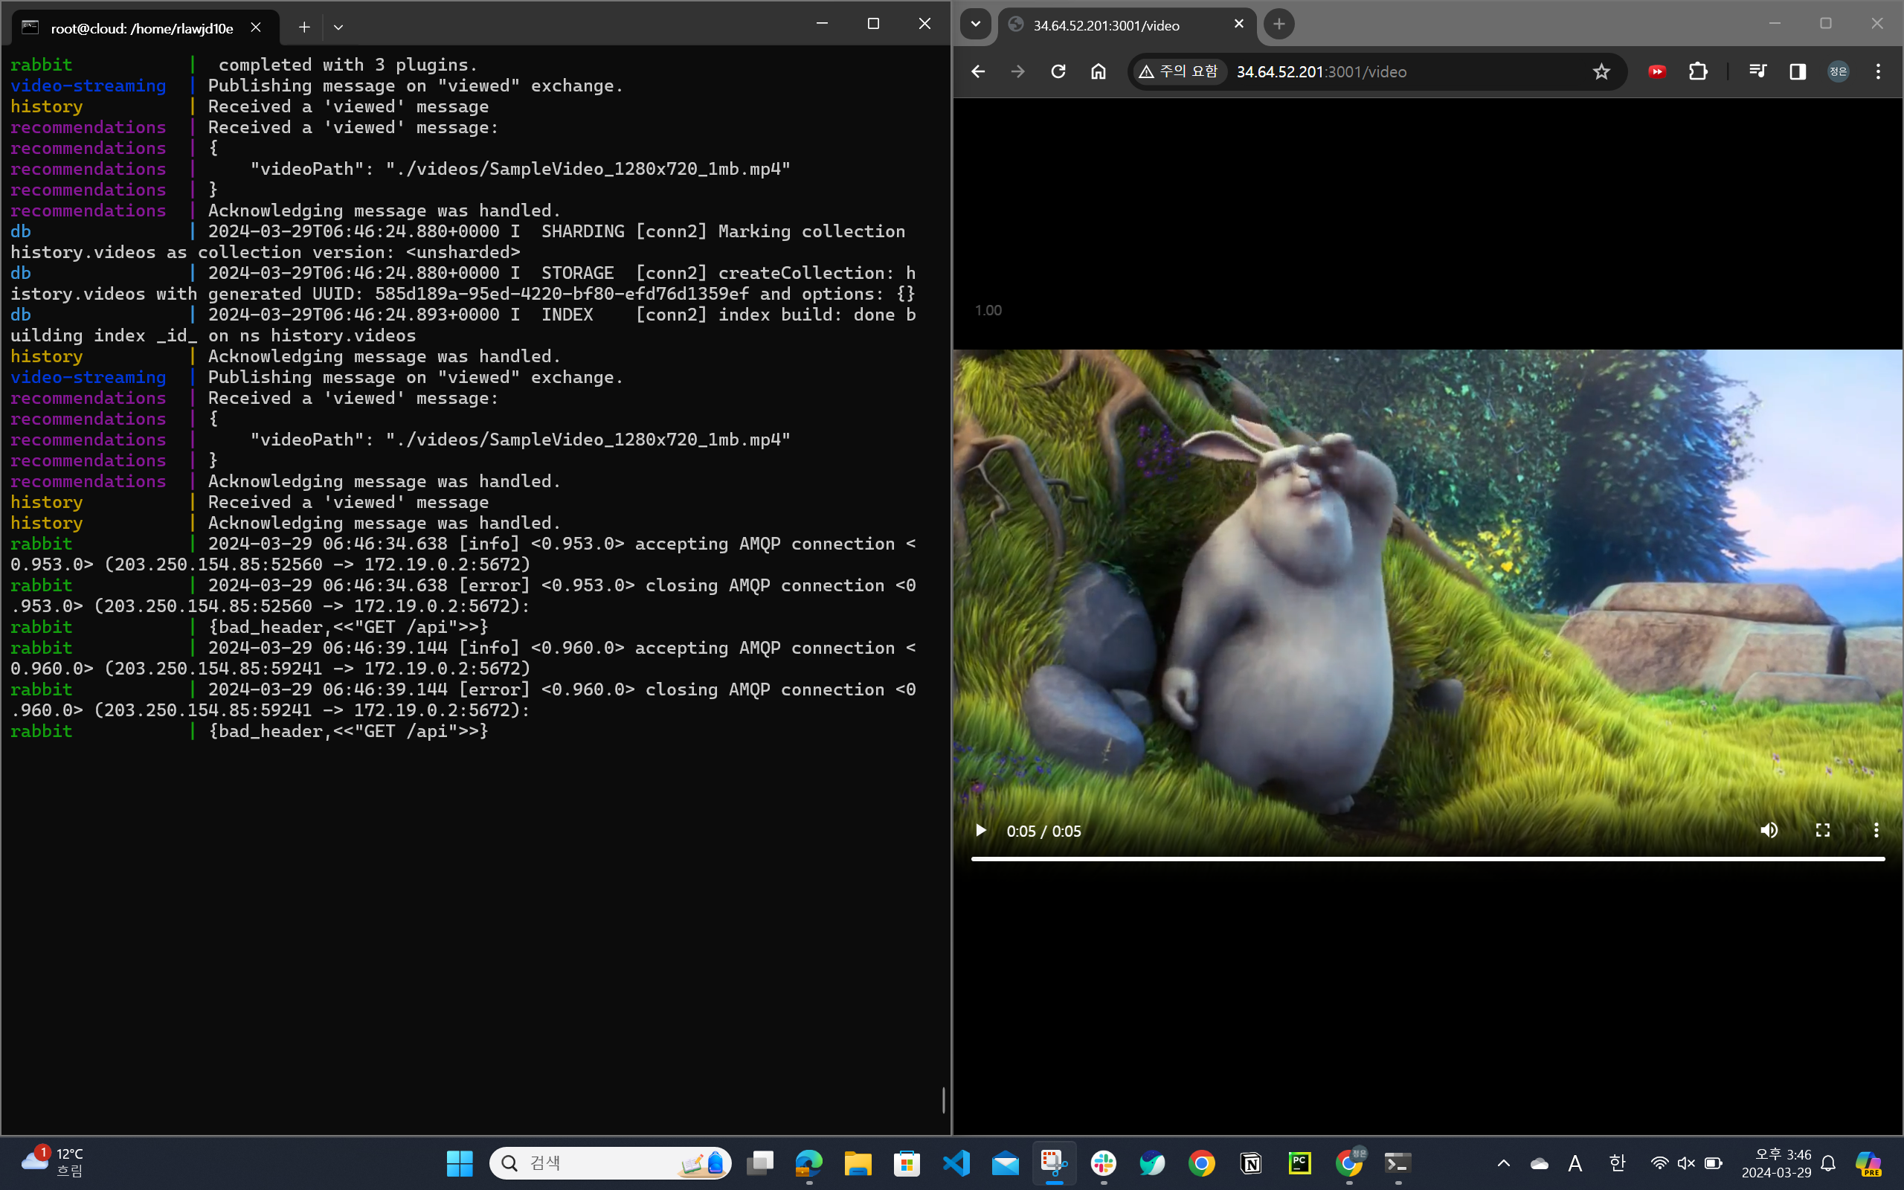The image size is (1904, 1190).
Task: Play the Big Buck Bunny video
Action: (x=980, y=830)
